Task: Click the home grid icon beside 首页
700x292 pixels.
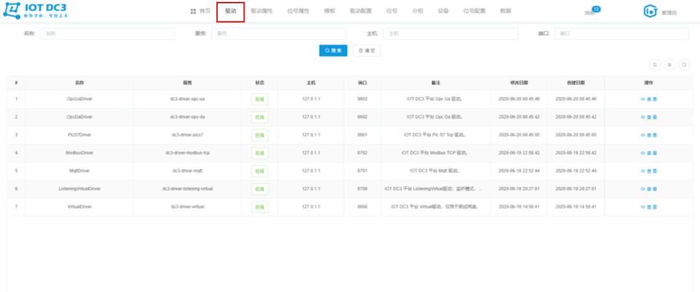Action: (x=193, y=11)
